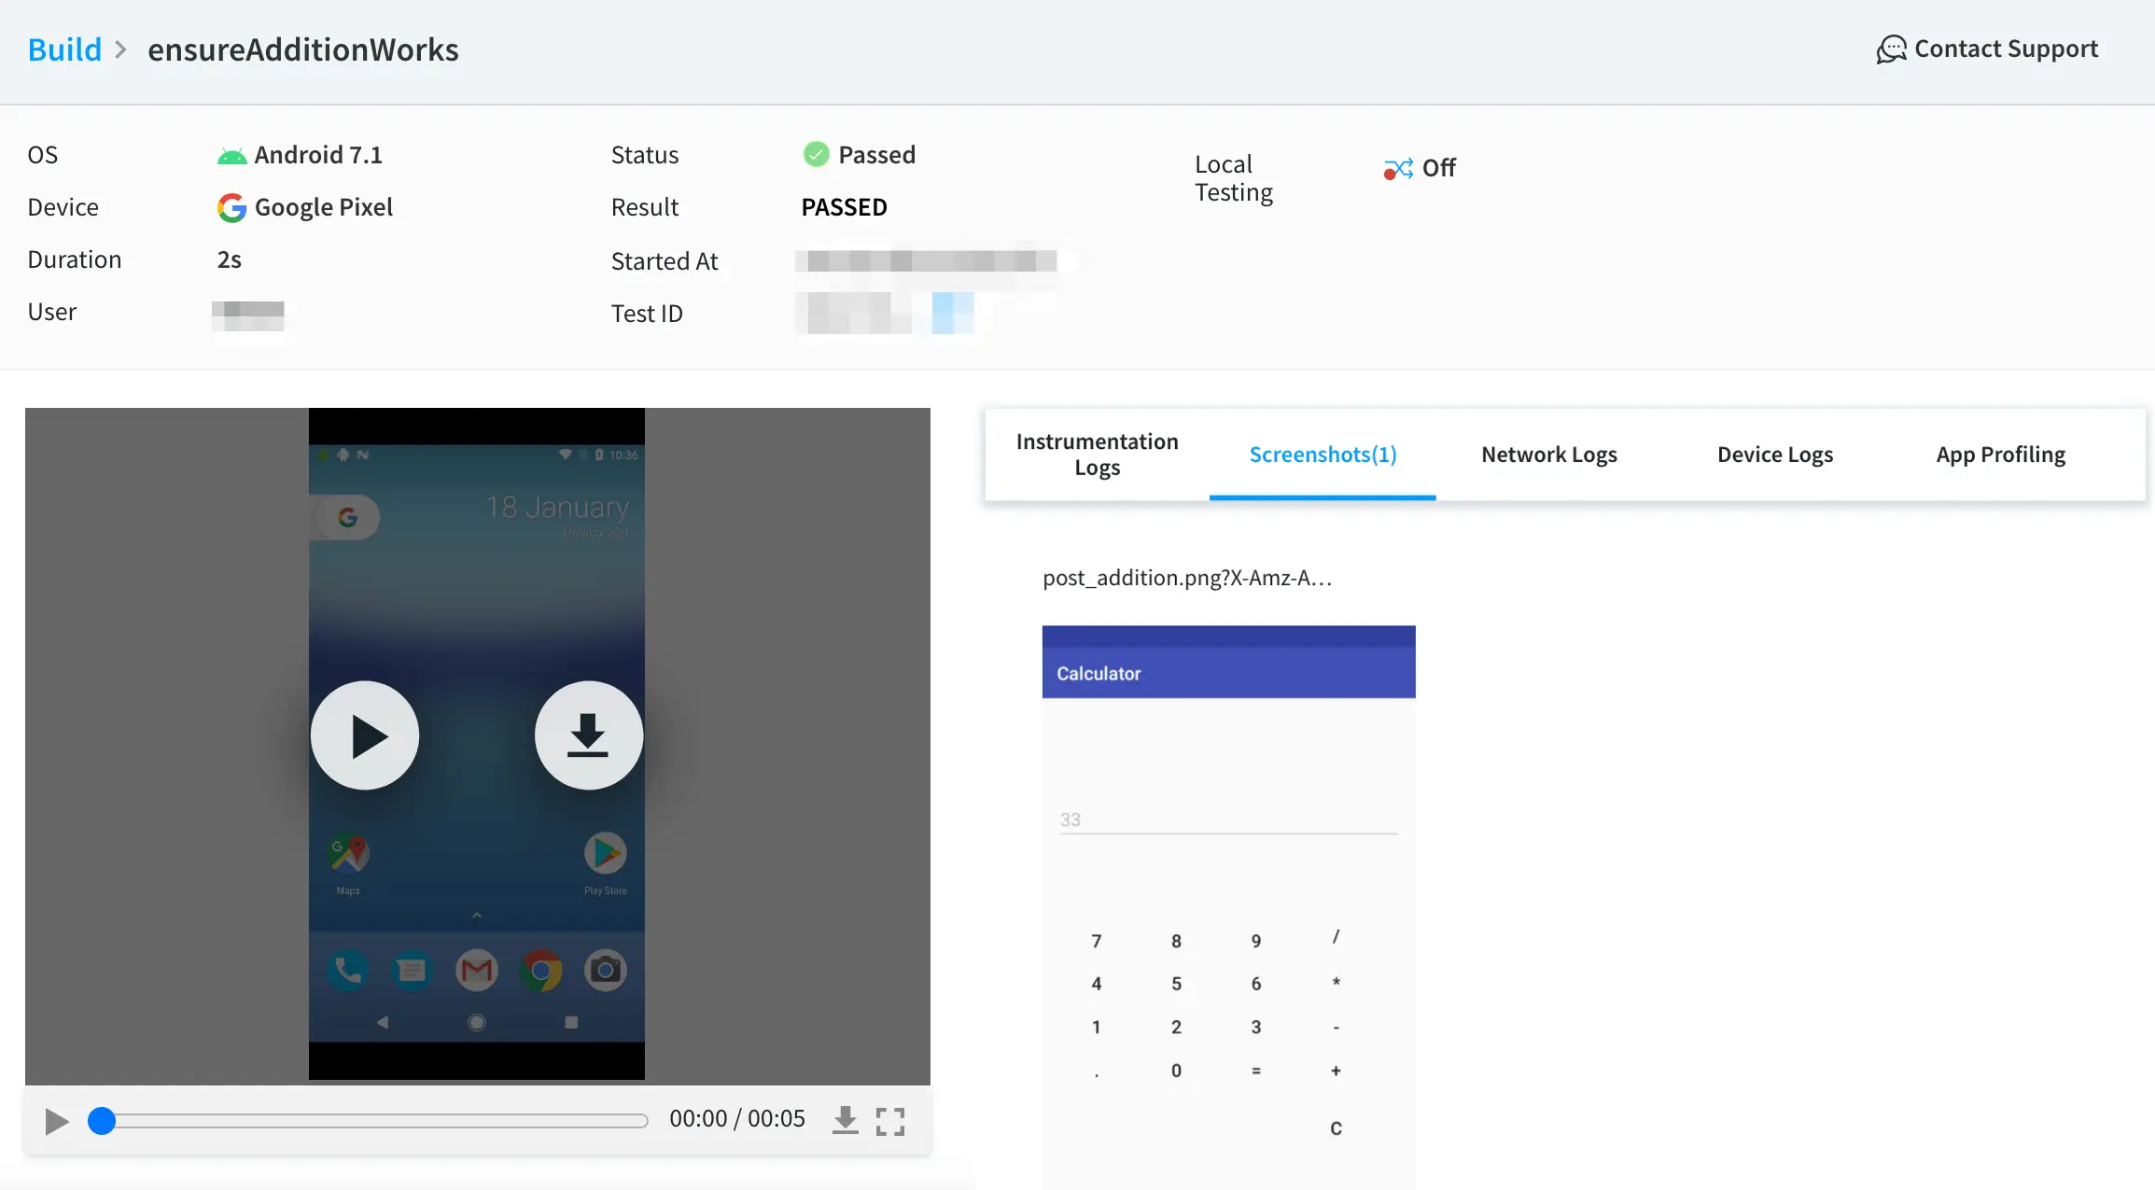Click the green Passed status checkmark

click(x=817, y=154)
